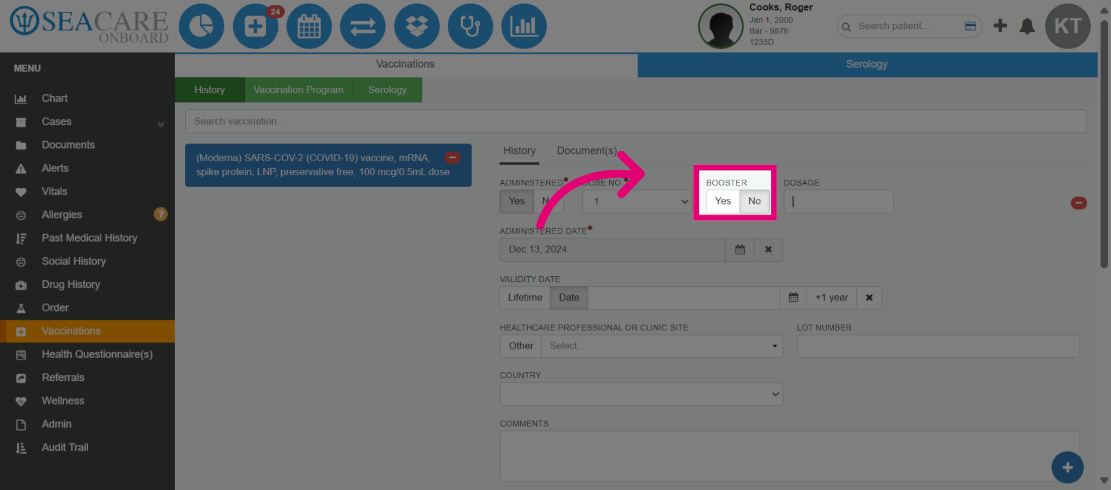Screen dimensions: 1111x490
Task: Open the Dose No. dropdown
Action: pyautogui.click(x=637, y=202)
